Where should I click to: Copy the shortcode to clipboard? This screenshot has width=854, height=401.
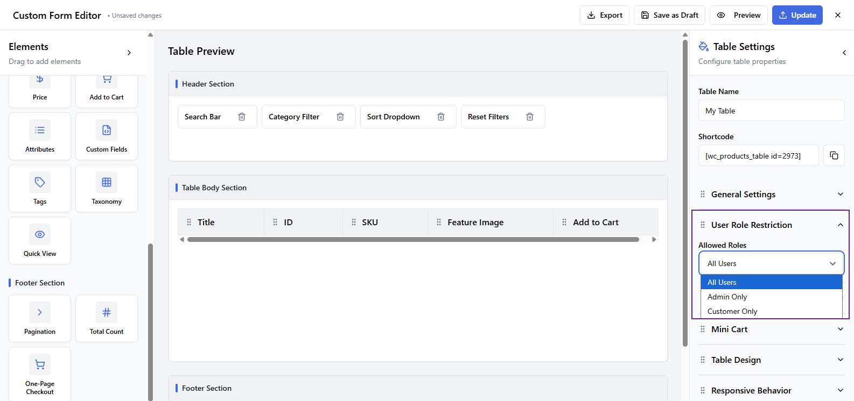pyautogui.click(x=834, y=155)
